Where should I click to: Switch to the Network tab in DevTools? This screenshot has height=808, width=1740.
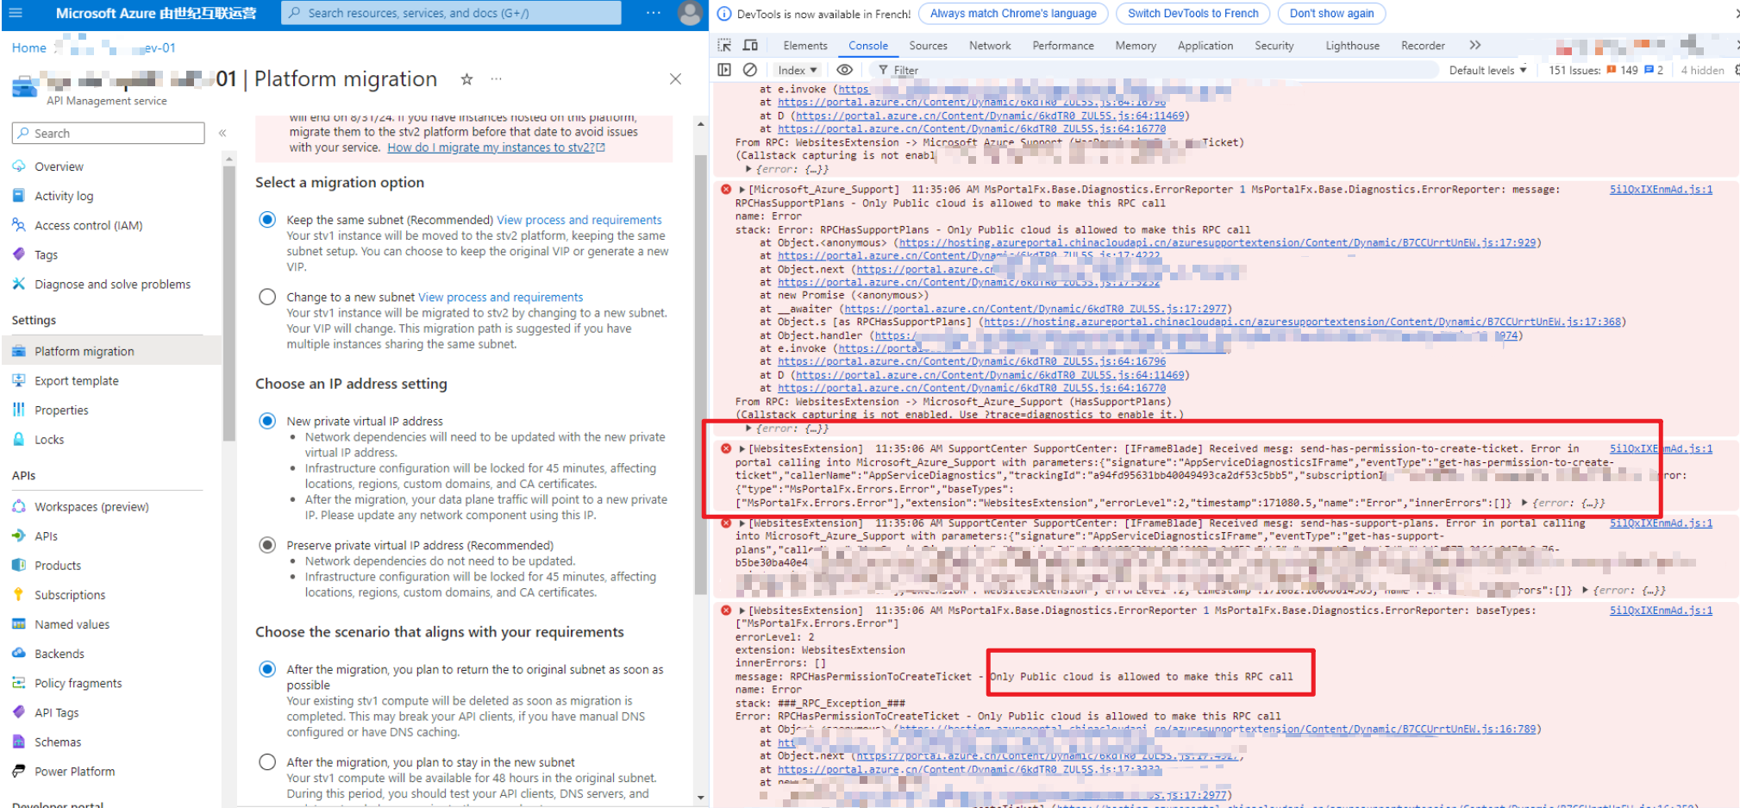tap(989, 46)
